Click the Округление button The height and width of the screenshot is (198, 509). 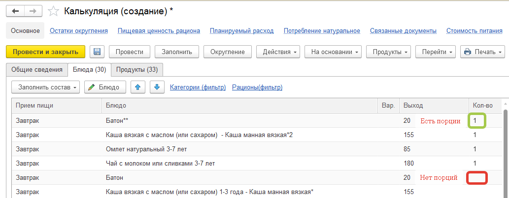227,52
